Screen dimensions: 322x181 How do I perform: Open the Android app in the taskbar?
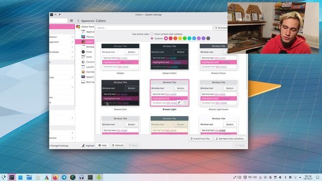click(99, 177)
